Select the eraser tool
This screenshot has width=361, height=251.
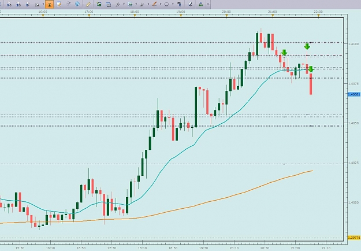[x=190, y=4]
